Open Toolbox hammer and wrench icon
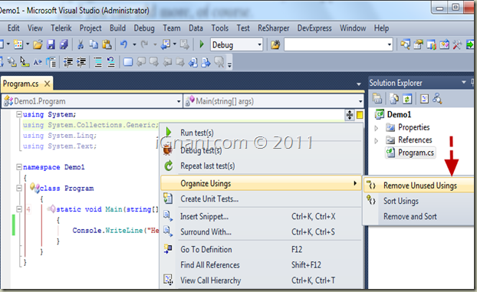This screenshot has height=292, width=477. 457,44
